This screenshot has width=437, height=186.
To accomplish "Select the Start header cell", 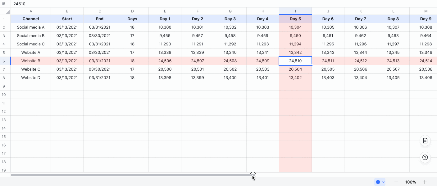I will click(67, 19).
